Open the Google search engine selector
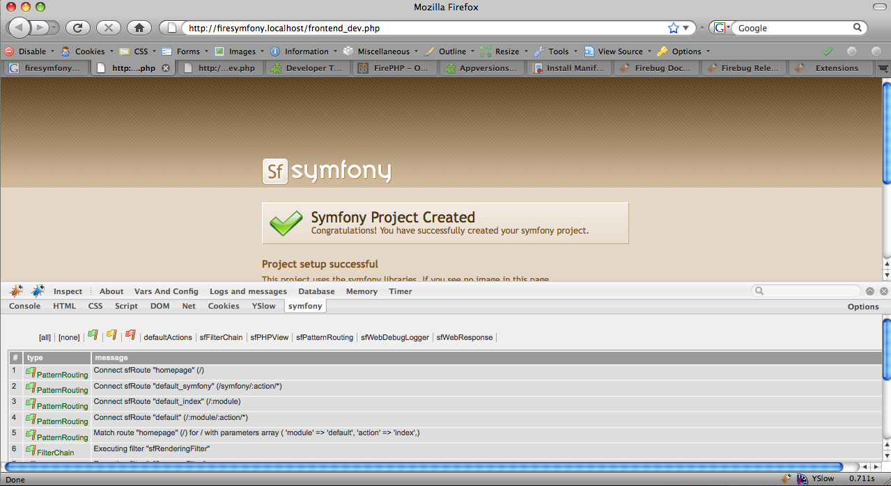891x486 pixels. (722, 28)
